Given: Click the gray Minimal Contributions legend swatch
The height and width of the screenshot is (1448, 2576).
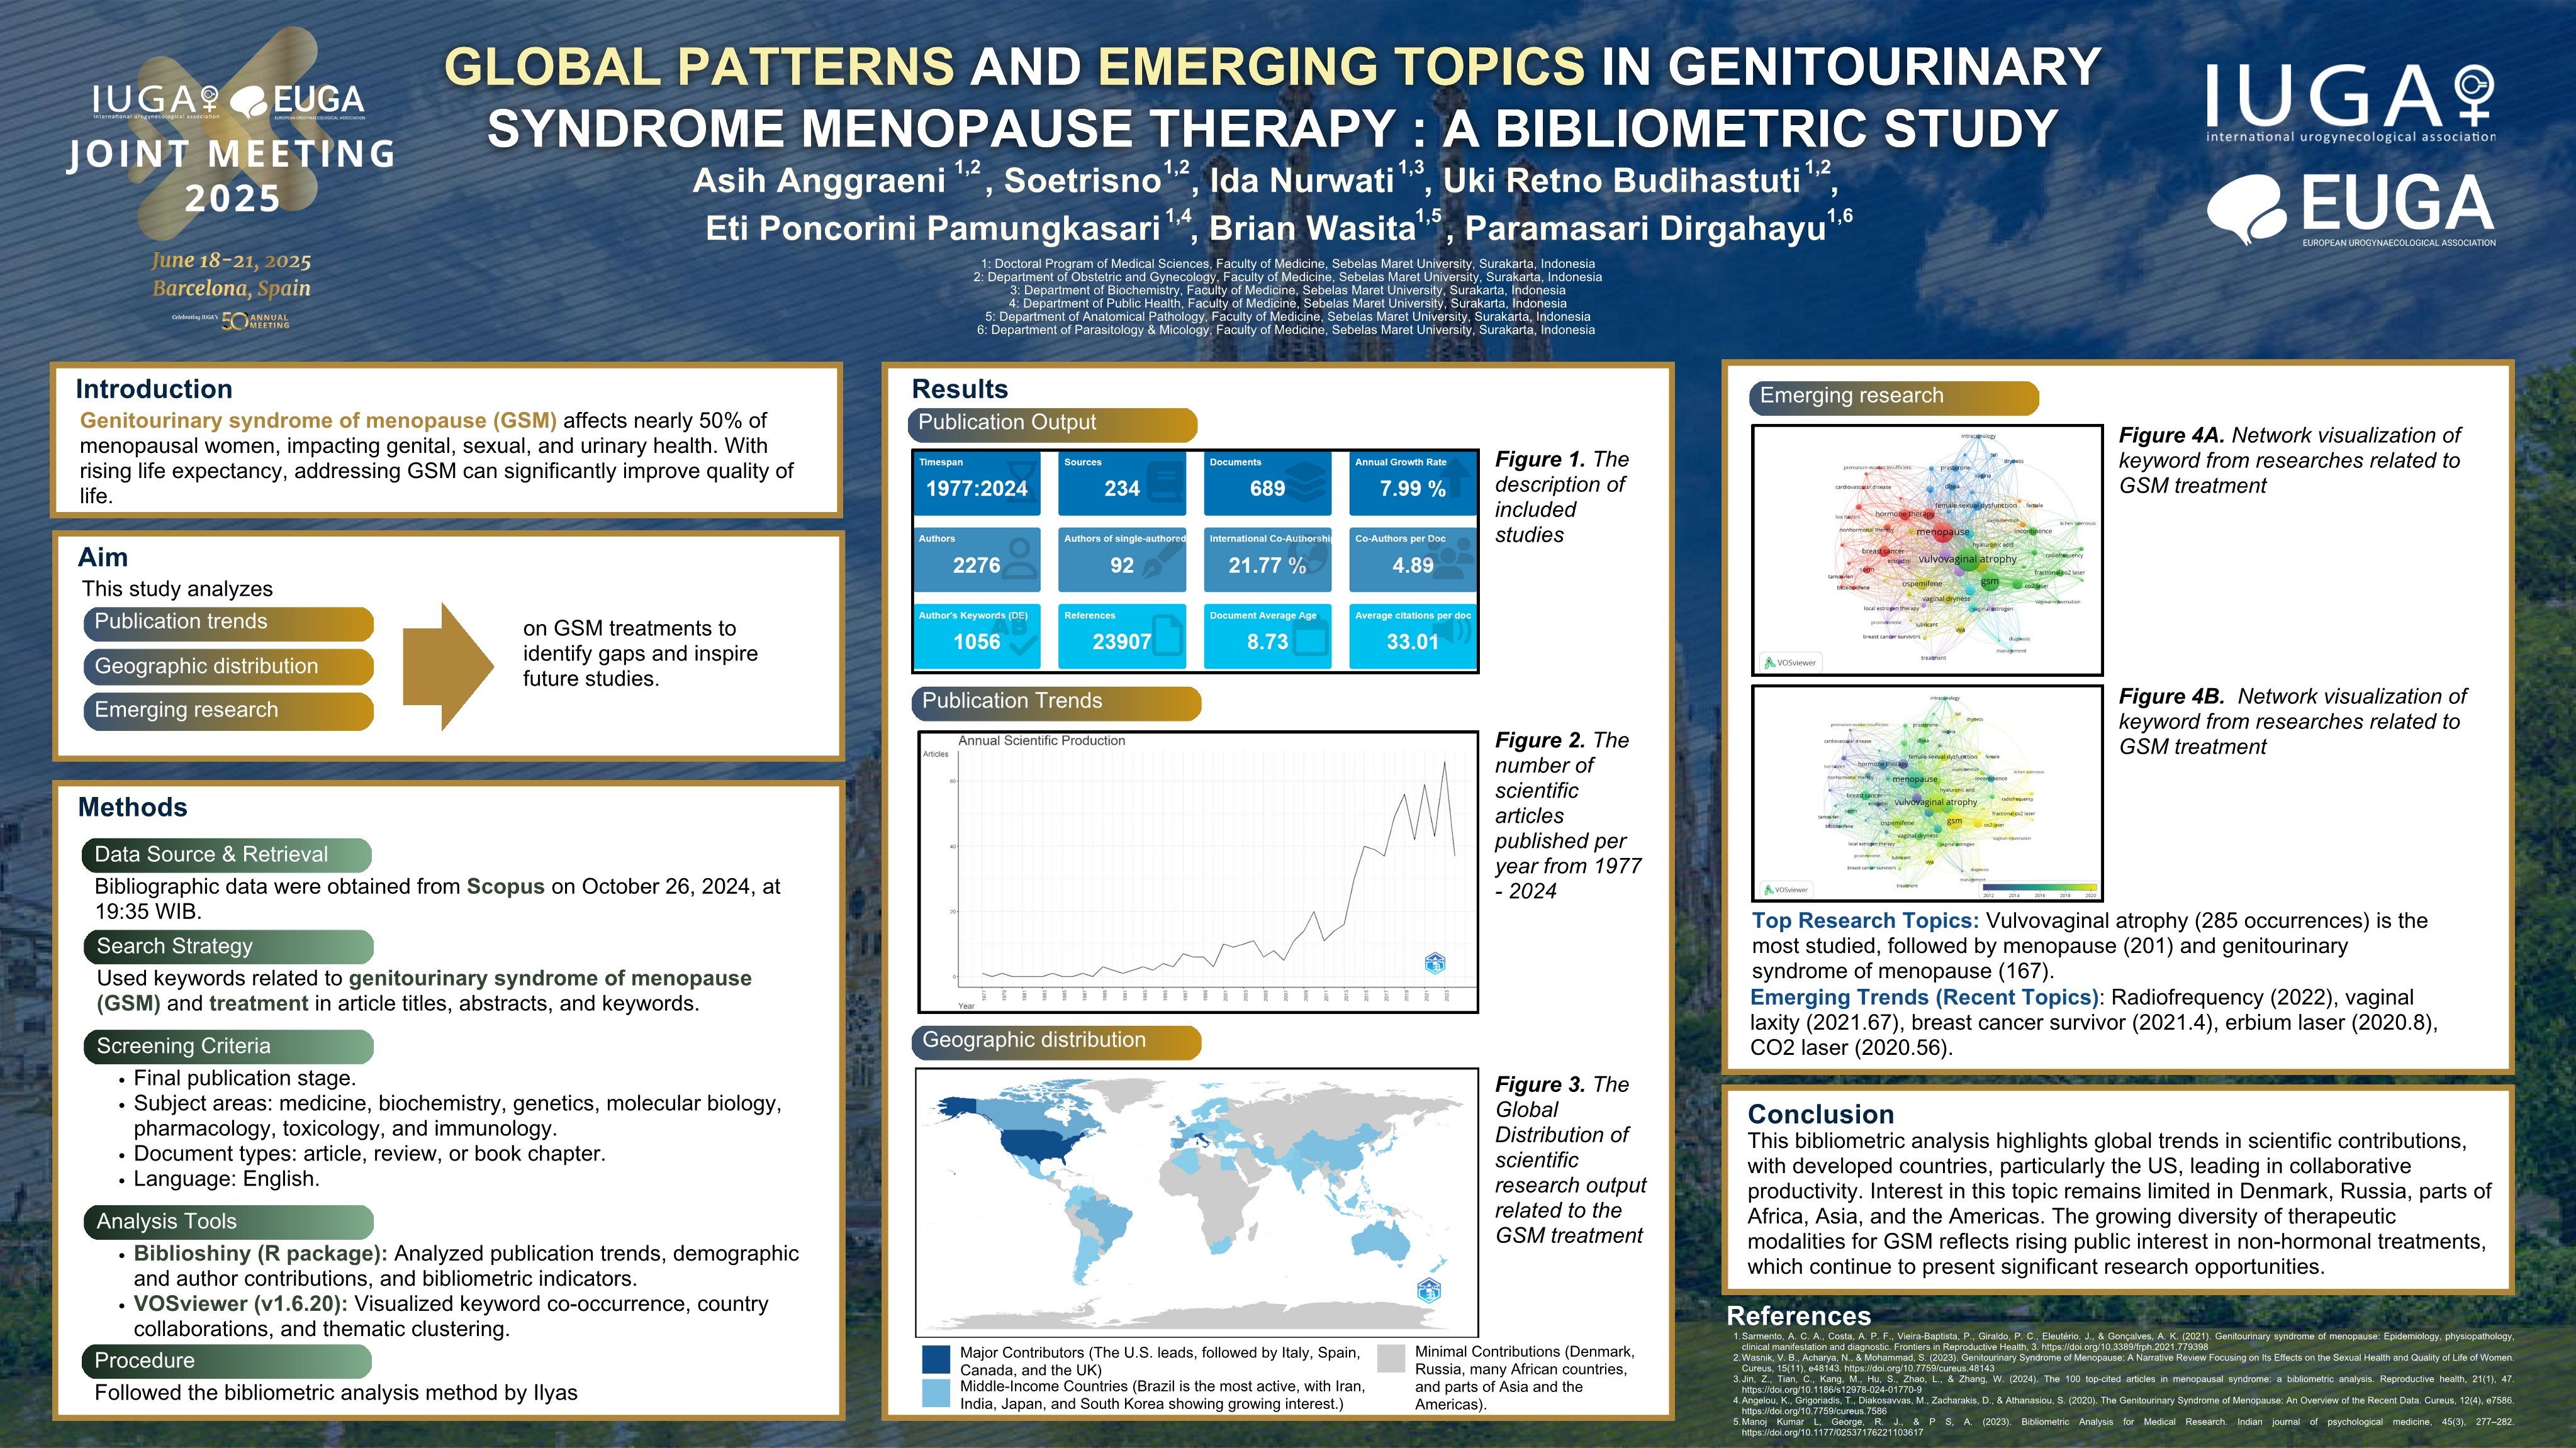Looking at the screenshot, I should [1391, 1358].
